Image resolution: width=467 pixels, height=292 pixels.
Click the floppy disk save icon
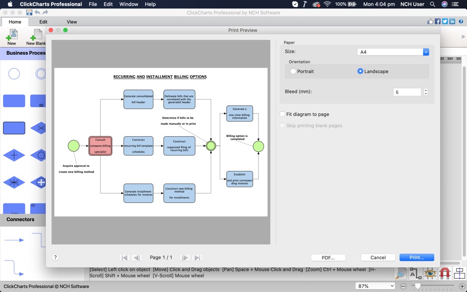pos(29,12)
